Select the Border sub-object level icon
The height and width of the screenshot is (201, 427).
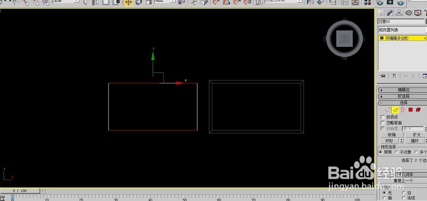click(x=403, y=110)
